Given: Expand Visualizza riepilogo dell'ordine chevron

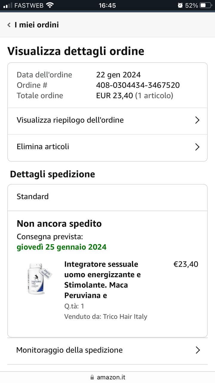Looking at the screenshot, I should pyautogui.click(x=197, y=120).
